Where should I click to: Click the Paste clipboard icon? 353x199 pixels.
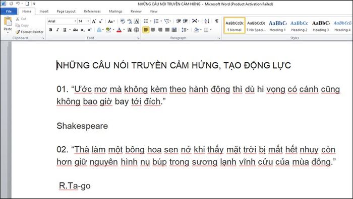click(x=8, y=21)
